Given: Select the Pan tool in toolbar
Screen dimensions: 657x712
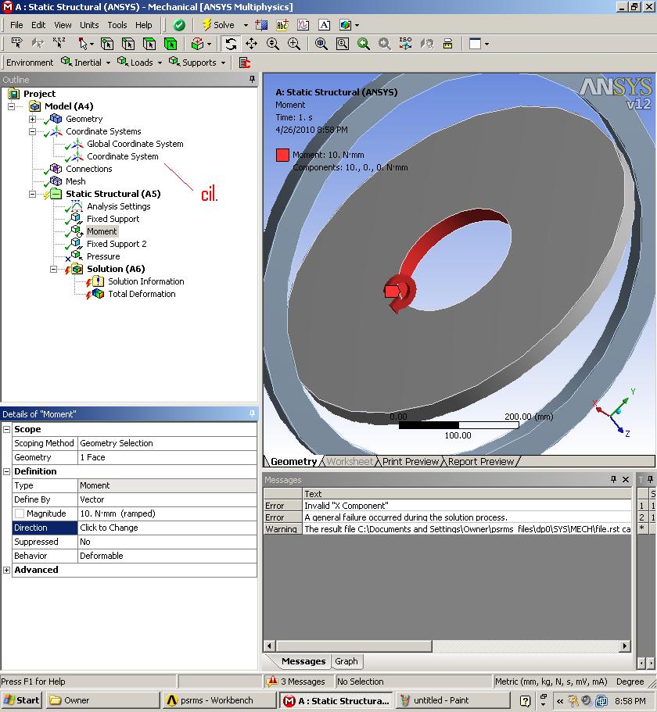Looking at the screenshot, I should click(251, 45).
